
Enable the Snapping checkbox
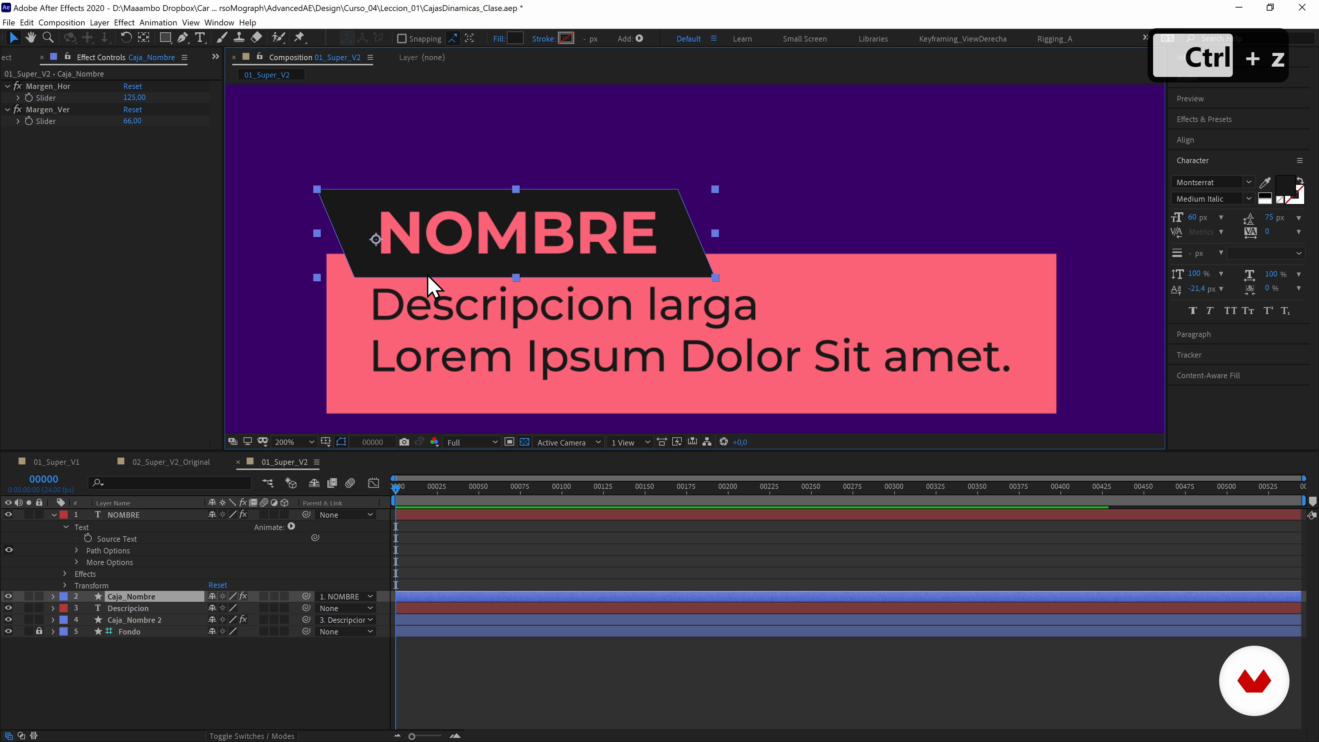(x=402, y=38)
